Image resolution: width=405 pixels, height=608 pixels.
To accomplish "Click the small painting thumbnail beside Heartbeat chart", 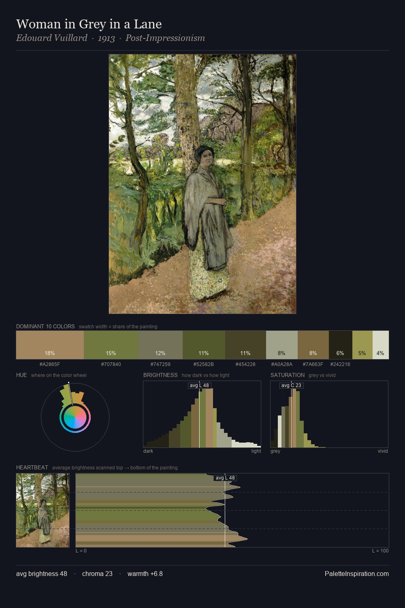I will [43, 510].
